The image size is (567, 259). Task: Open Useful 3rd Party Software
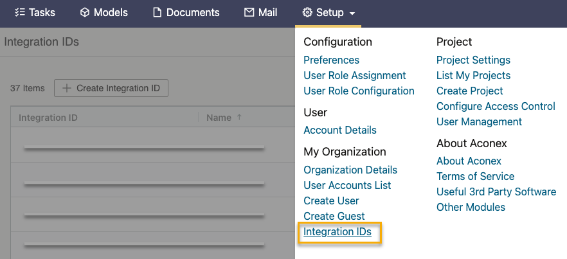coord(496,192)
